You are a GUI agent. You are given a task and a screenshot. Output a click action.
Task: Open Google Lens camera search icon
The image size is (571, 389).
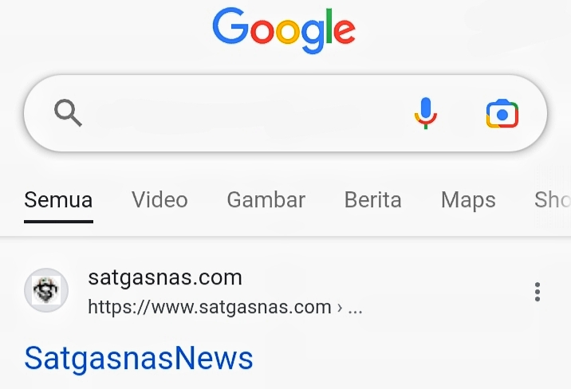[502, 113]
